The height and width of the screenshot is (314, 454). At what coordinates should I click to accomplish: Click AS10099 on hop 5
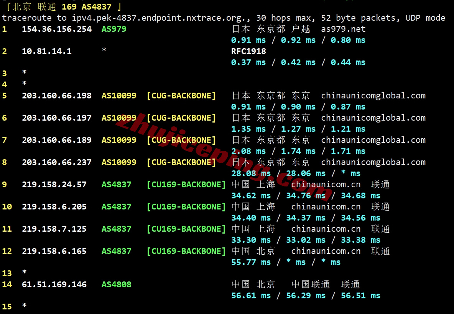click(x=119, y=96)
